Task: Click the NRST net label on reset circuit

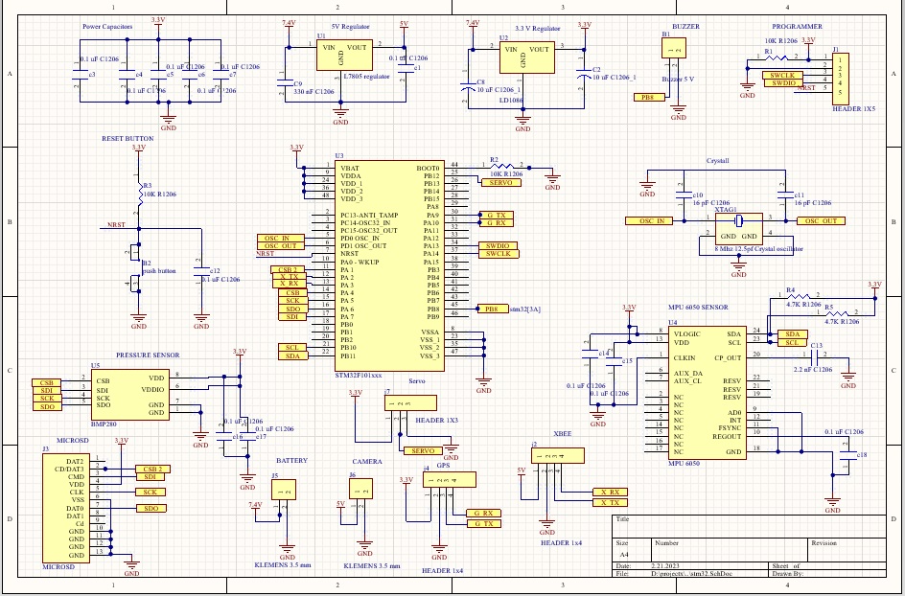Action: pyautogui.click(x=116, y=225)
